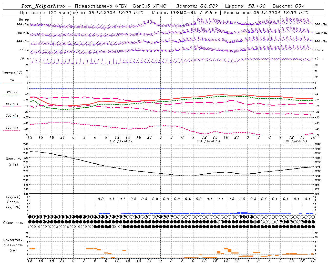The height and width of the screenshot is (263, 328).
Task: Click the 'Давление' pressure panel label
Action: coord(13,159)
